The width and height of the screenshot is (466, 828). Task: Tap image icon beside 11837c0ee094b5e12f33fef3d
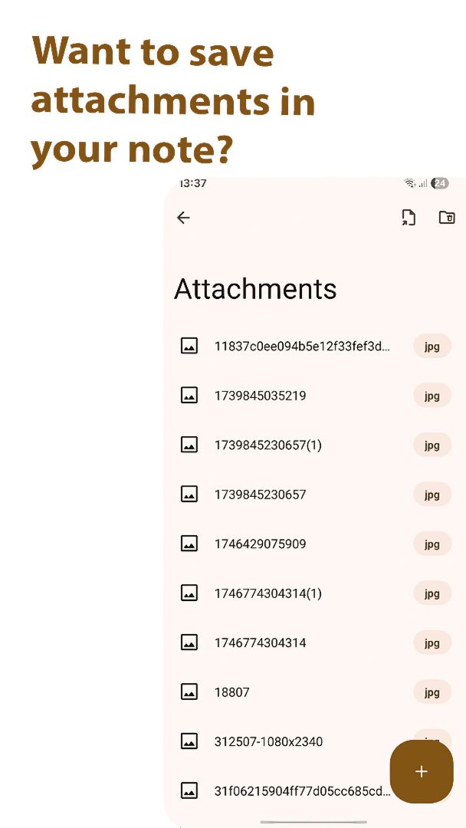click(189, 346)
